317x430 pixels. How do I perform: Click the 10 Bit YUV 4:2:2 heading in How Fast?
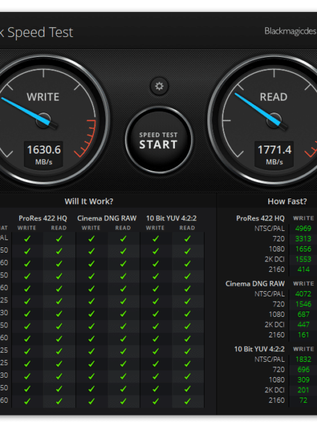coord(260,349)
